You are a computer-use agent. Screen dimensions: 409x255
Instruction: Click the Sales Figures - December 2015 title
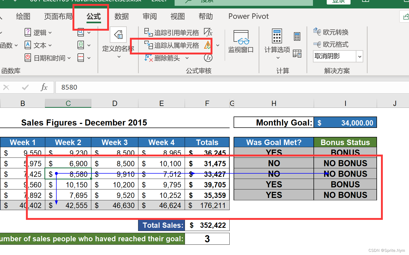[84, 123]
